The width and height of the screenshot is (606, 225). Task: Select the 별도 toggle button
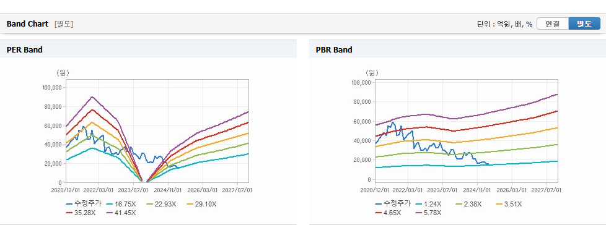(x=584, y=24)
